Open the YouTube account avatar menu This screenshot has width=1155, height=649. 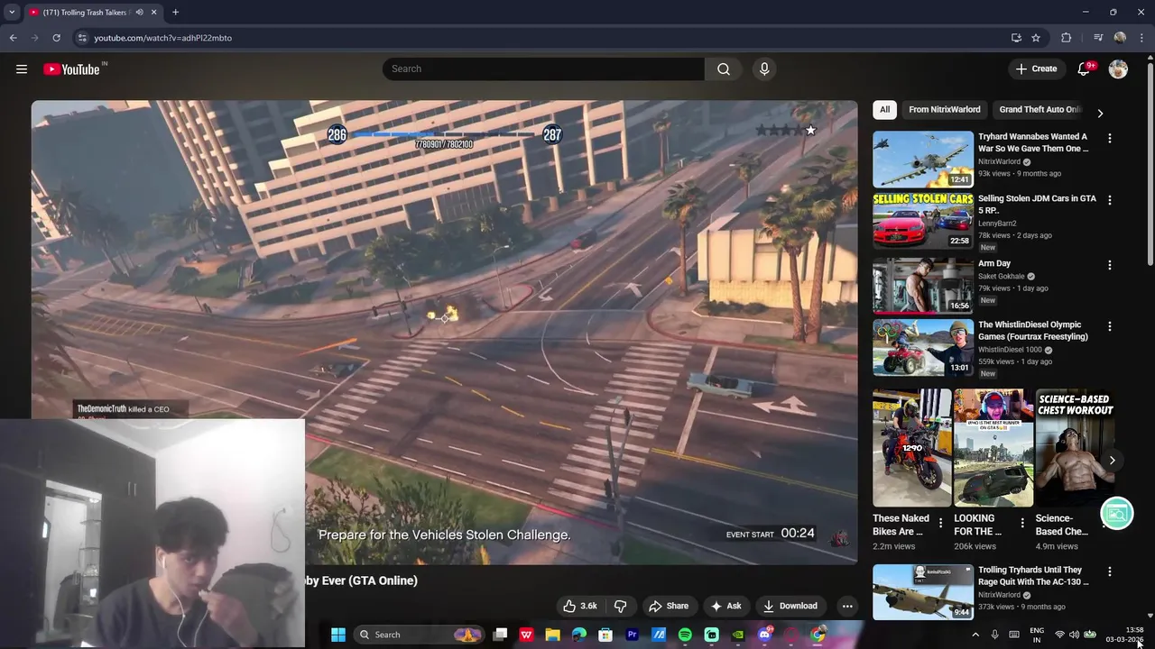[1118, 69]
